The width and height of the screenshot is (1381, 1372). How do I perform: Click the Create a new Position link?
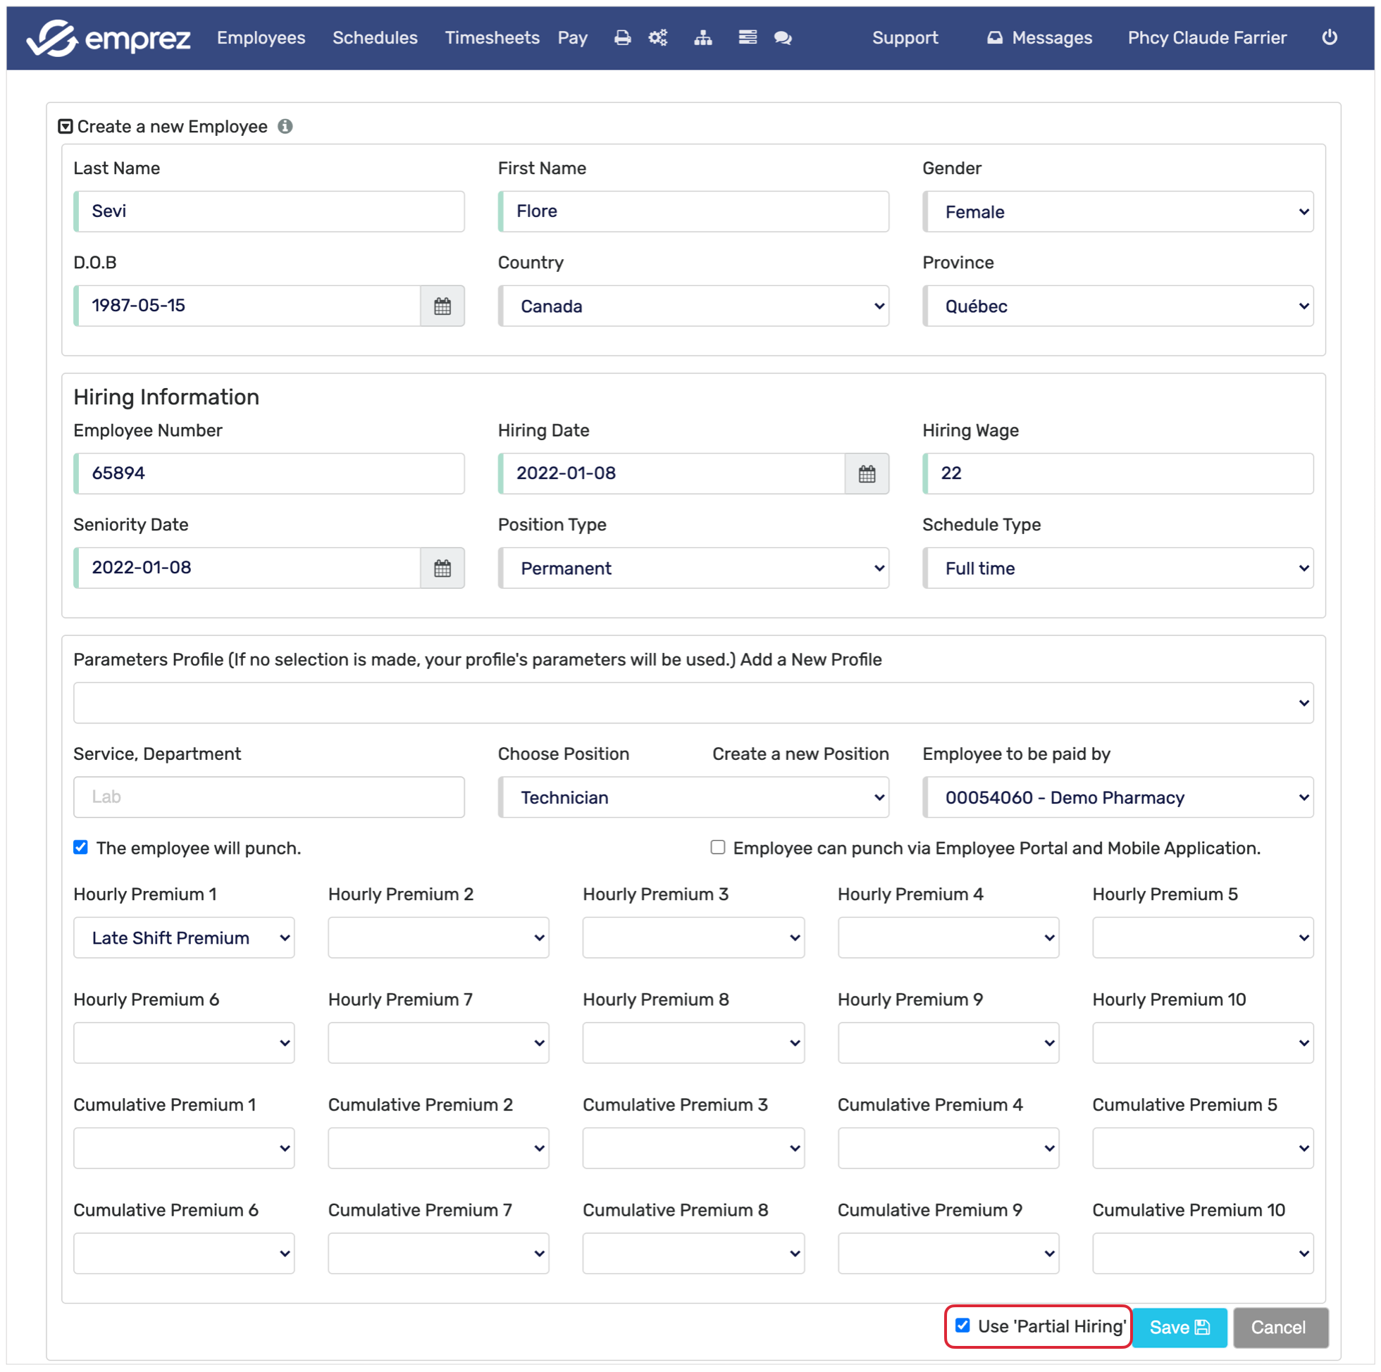(x=800, y=754)
